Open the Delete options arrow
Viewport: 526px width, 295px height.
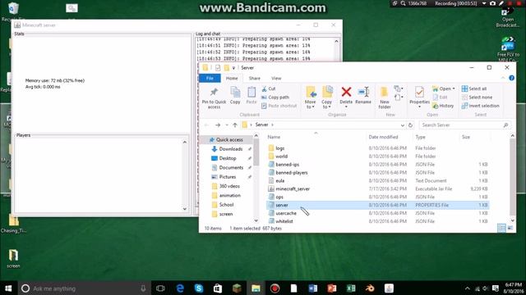click(346, 107)
